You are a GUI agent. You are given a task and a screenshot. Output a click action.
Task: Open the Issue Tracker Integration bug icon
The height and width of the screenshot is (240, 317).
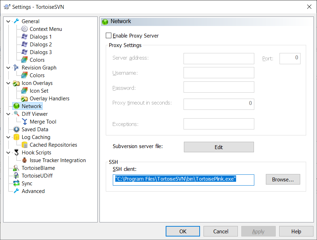click(25, 160)
